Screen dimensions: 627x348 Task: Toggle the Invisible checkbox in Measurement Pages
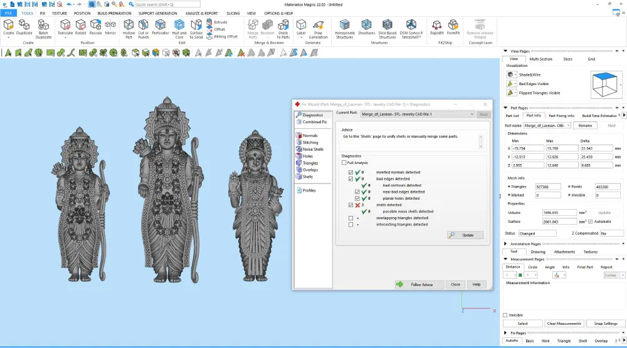pos(505,315)
